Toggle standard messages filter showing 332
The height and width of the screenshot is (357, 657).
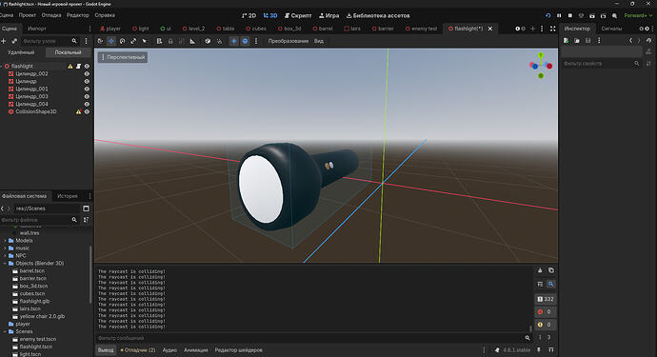click(x=546, y=299)
